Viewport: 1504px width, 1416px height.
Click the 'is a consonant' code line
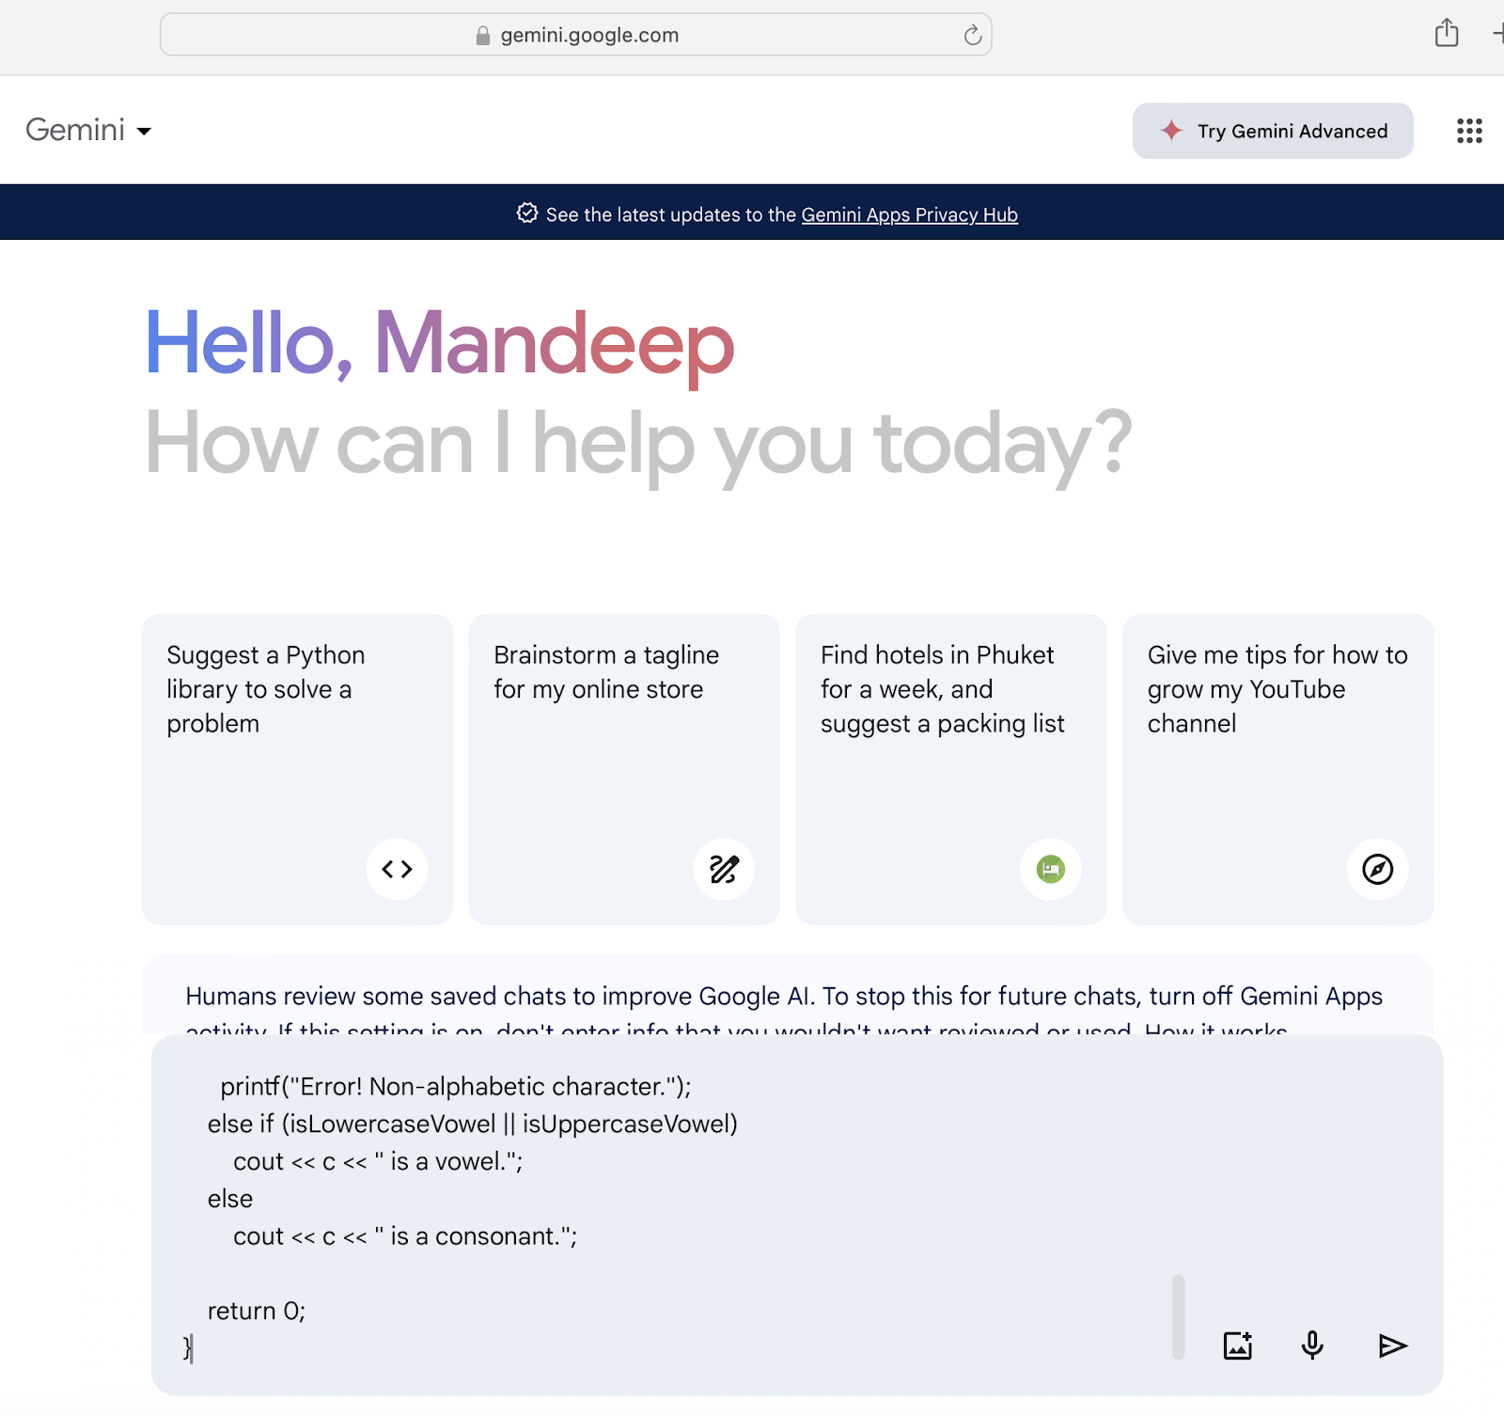click(x=405, y=1236)
